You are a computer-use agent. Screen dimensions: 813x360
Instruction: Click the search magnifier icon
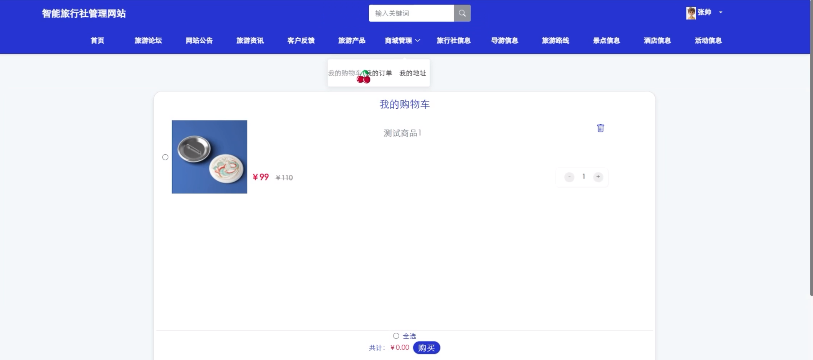point(462,13)
